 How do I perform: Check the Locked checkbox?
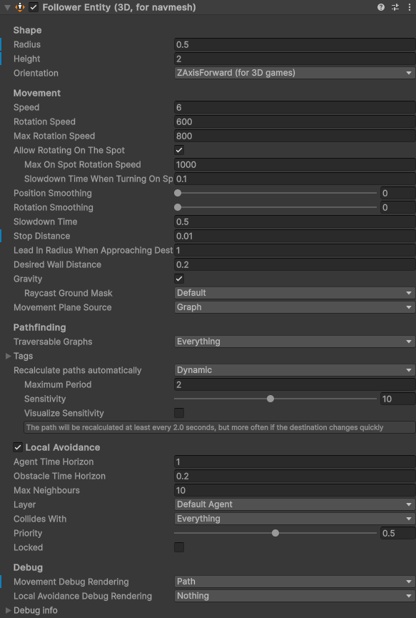[179, 547]
